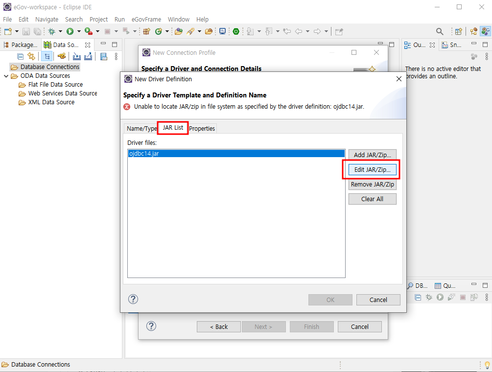Click the Clear All button

(373, 199)
